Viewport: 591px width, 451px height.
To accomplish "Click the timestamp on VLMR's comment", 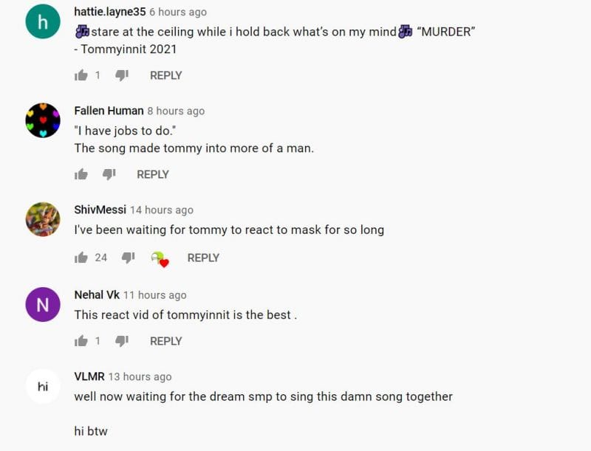I will click(x=140, y=376).
